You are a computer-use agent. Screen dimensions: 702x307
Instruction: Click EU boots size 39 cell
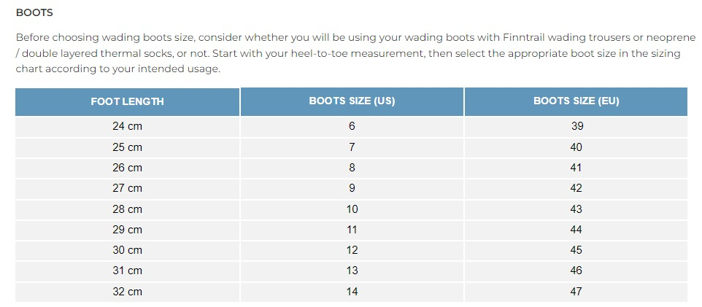coord(576,127)
